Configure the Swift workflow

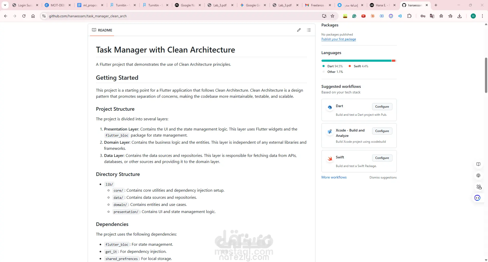coord(382,158)
